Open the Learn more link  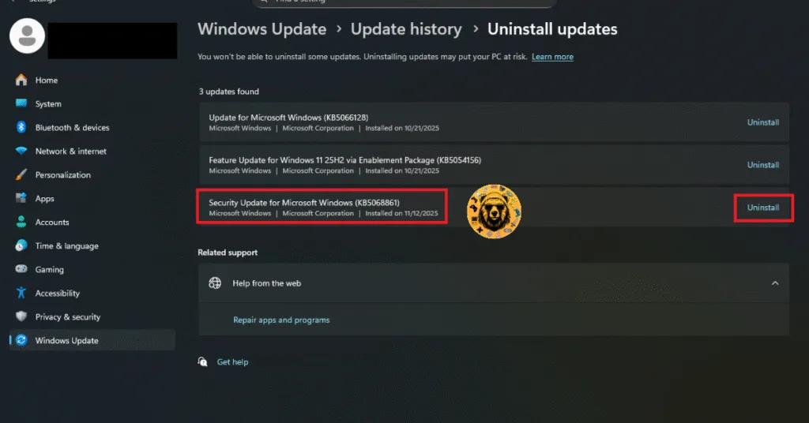552,57
